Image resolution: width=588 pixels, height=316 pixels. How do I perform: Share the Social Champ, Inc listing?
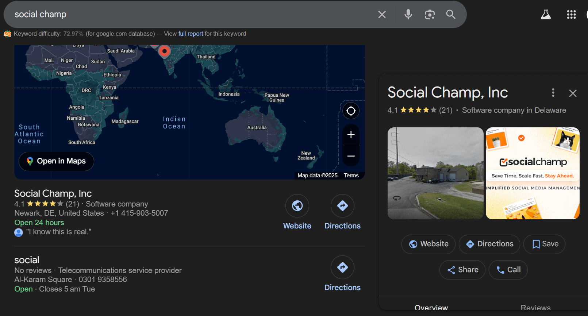pos(462,270)
